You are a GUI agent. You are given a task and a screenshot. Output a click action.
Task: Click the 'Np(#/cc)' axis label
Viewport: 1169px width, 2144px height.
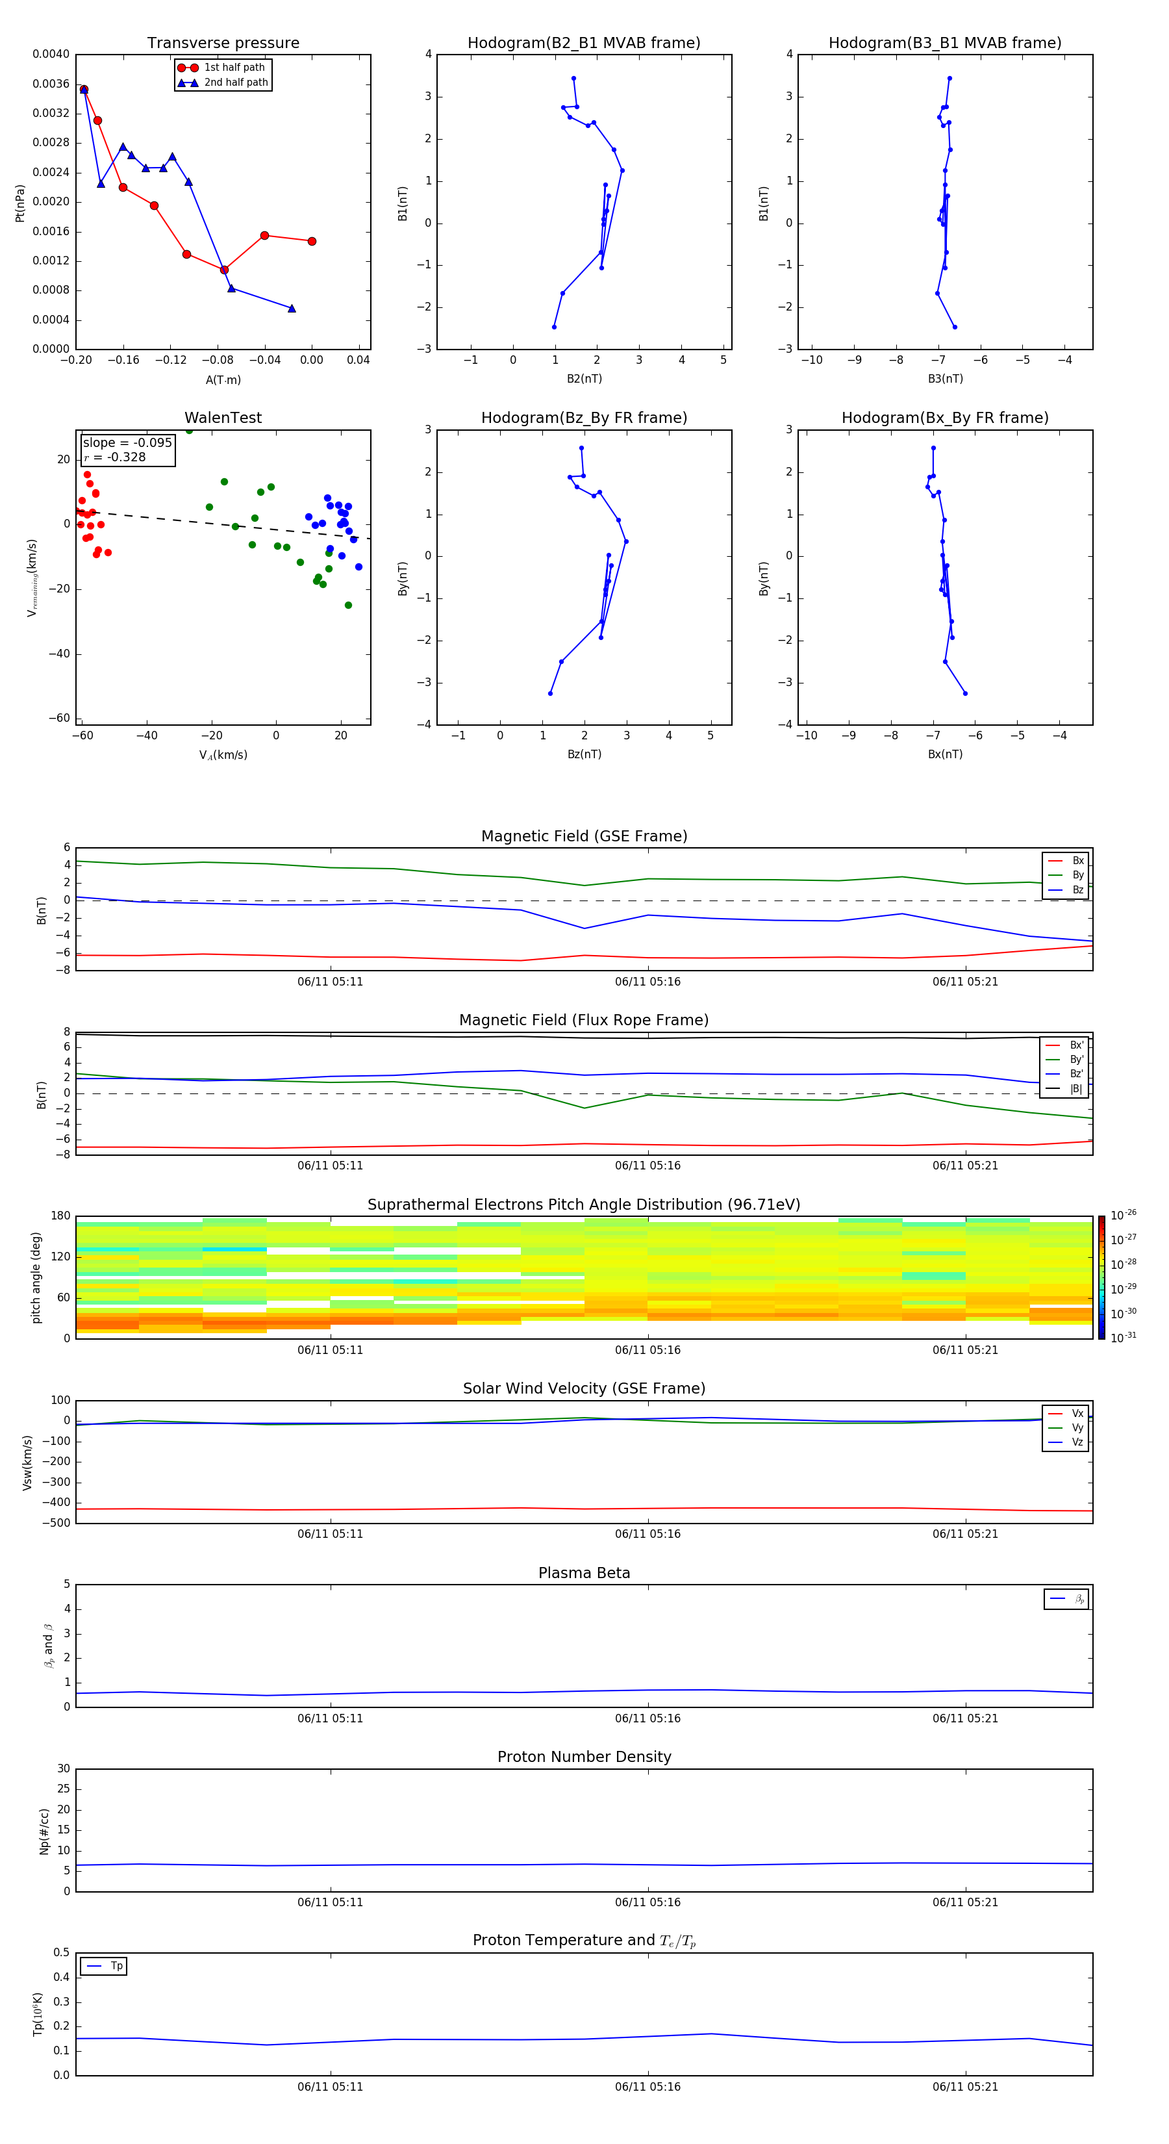point(44,1831)
